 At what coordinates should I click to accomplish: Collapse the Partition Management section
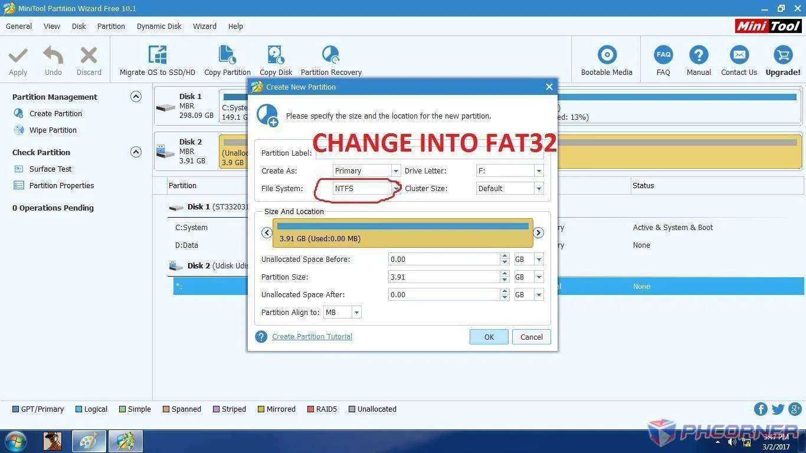(x=136, y=97)
